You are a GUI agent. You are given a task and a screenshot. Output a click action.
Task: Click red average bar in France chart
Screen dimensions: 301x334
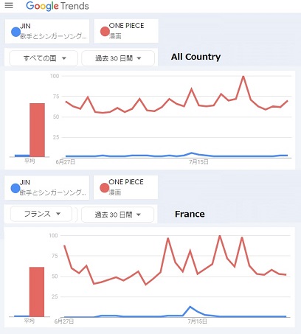tap(37, 292)
